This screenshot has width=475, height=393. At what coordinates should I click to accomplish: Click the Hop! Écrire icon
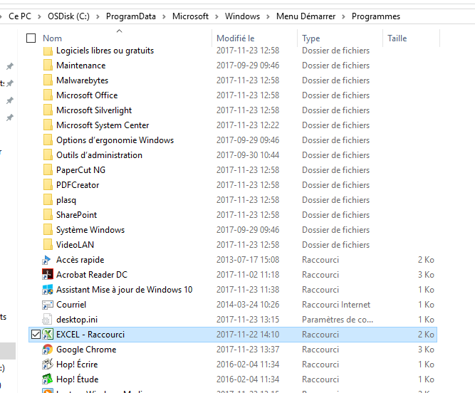[47, 365]
